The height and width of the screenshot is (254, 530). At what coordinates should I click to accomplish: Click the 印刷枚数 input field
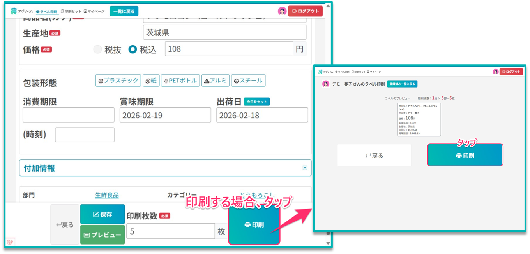pos(170,231)
